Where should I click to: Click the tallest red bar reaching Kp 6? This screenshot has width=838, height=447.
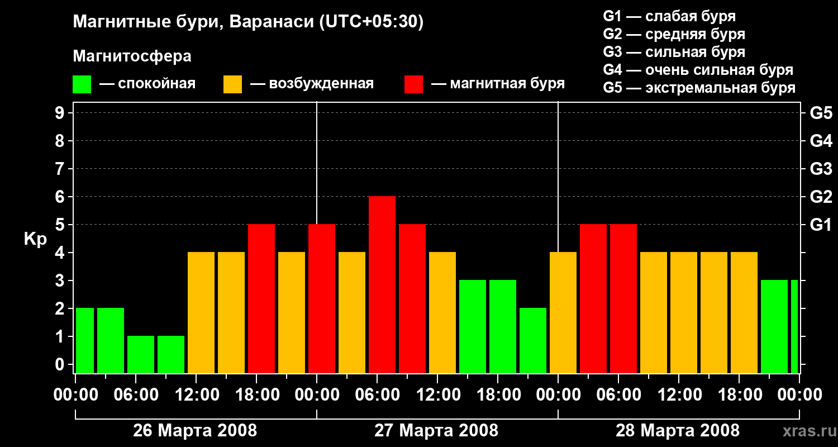point(382,285)
